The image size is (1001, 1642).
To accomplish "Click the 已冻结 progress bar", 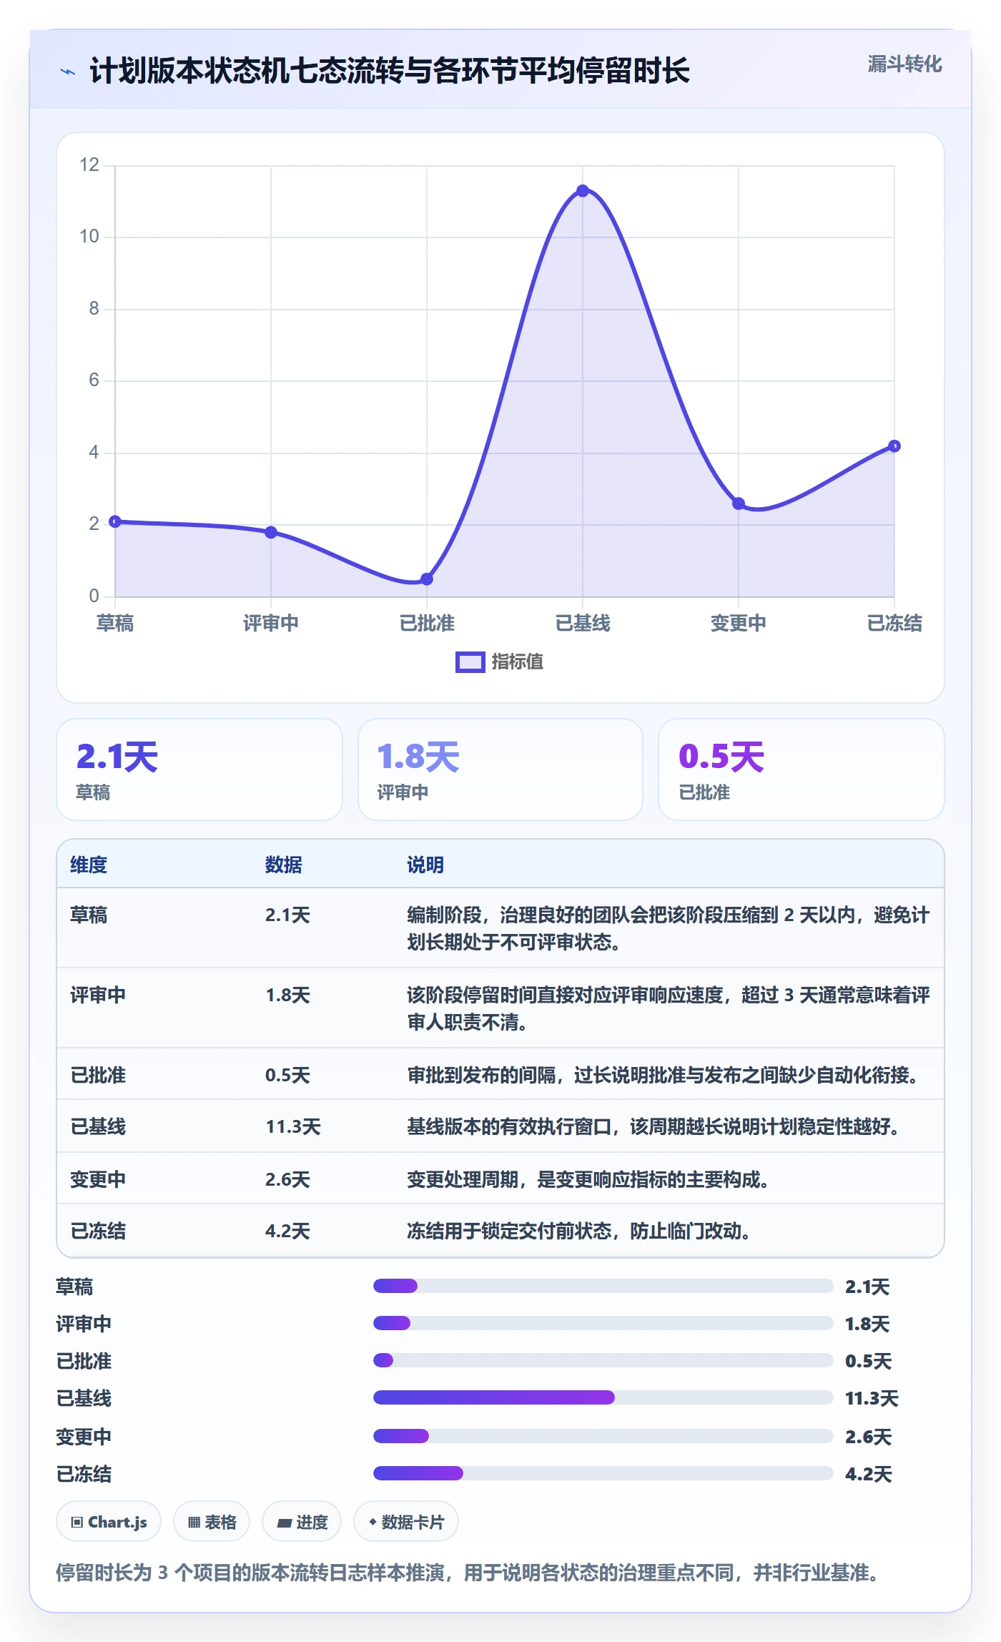I will pyautogui.click(x=603, y=1473).
